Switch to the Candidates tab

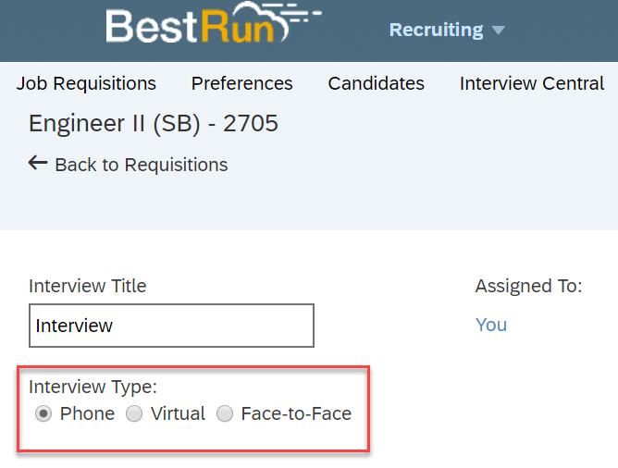376,83
